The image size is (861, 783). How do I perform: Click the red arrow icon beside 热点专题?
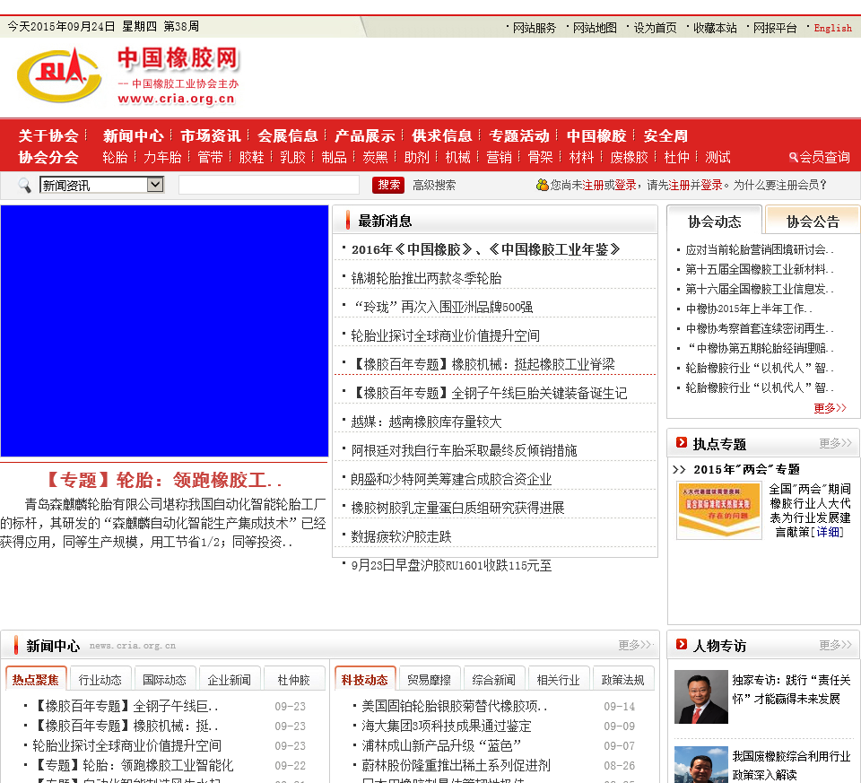pos(682,442)
